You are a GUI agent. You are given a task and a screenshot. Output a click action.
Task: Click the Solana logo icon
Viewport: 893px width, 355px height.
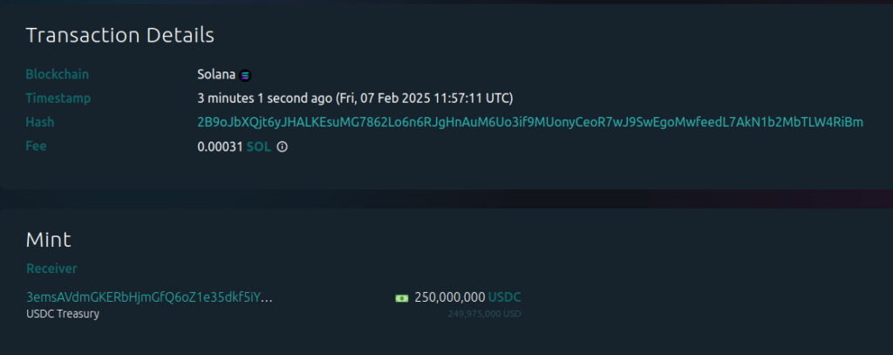[x=246, y=75]
